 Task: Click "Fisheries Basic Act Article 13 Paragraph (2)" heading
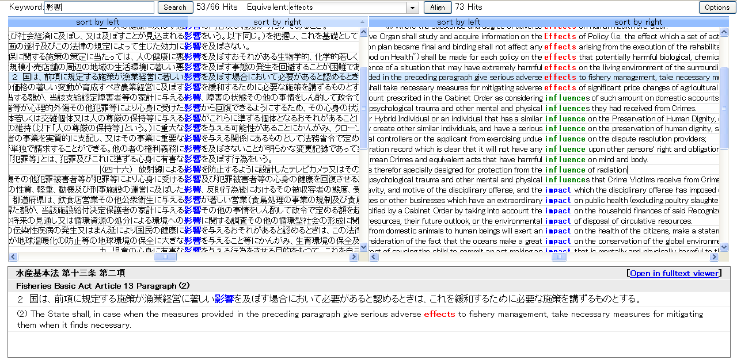103,286
